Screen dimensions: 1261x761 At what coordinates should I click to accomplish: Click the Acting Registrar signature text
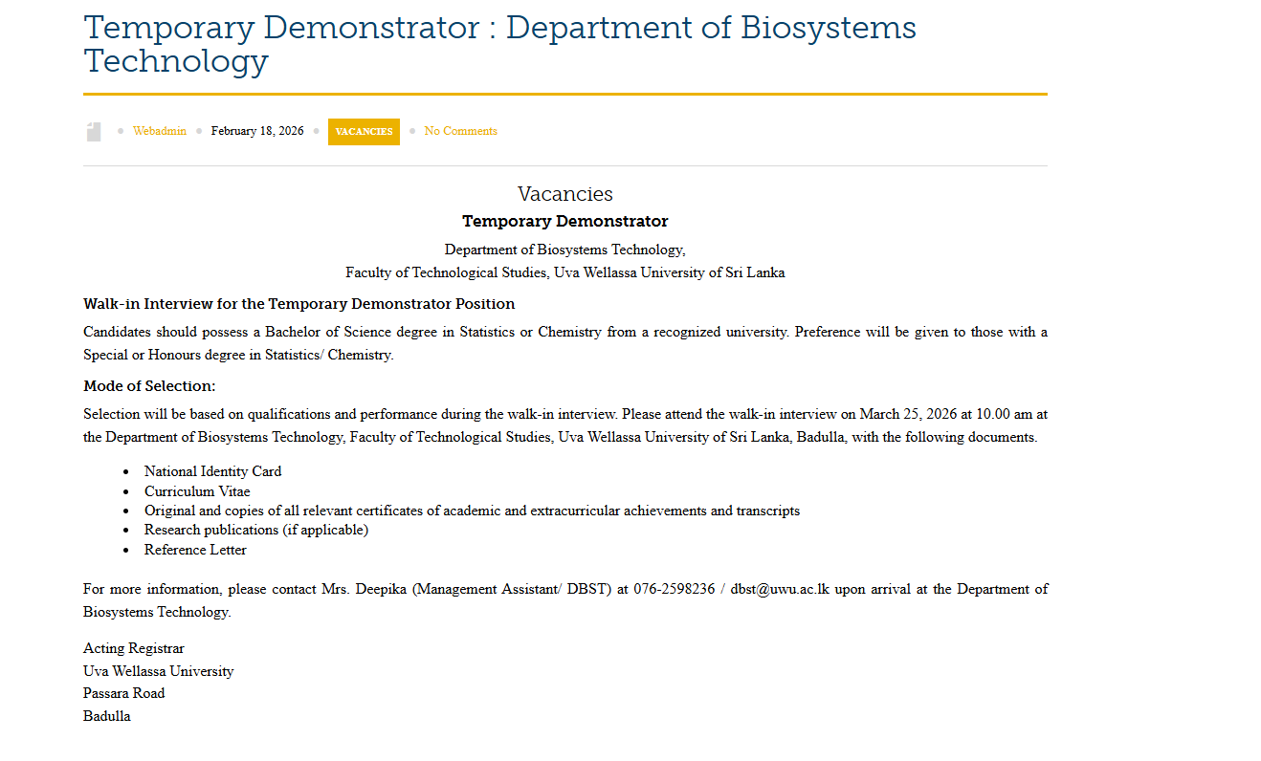(x=133, y=647)
